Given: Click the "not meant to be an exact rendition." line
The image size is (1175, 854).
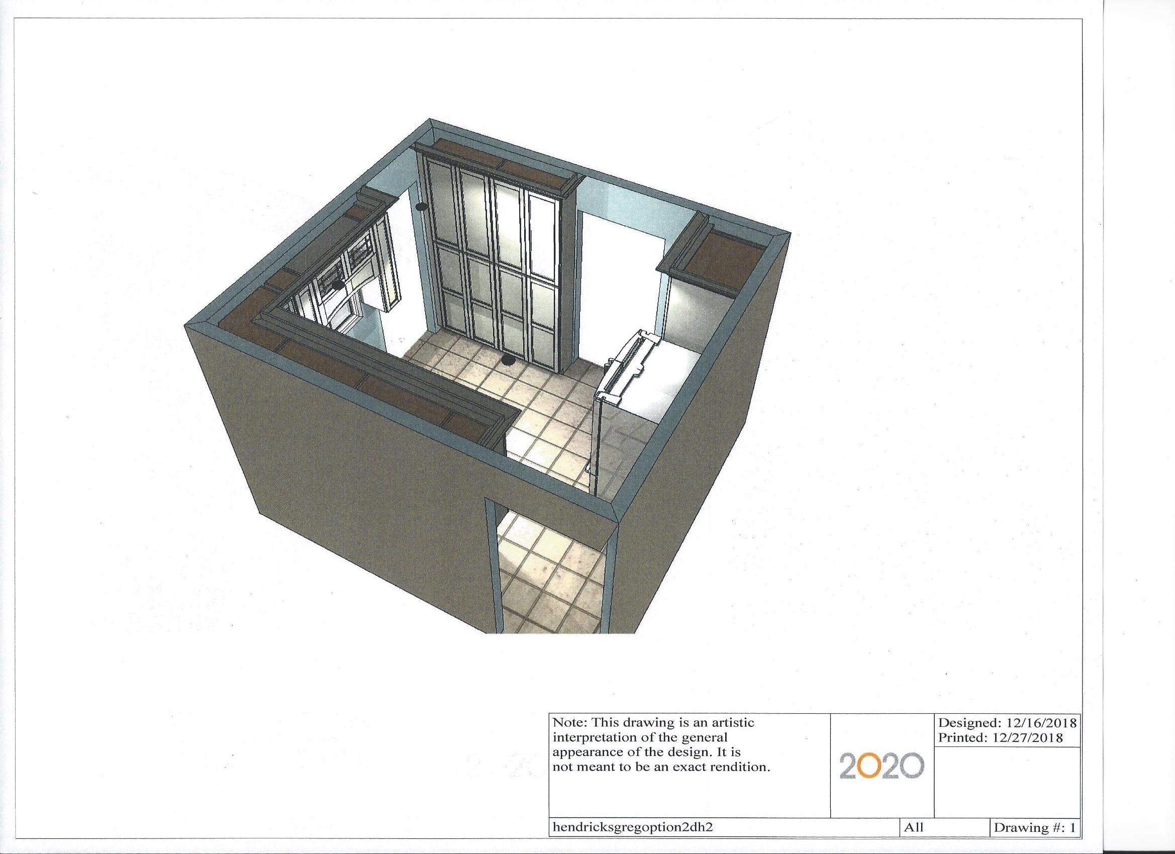Looking at the screenshot, I should click(x=661, y=767).
